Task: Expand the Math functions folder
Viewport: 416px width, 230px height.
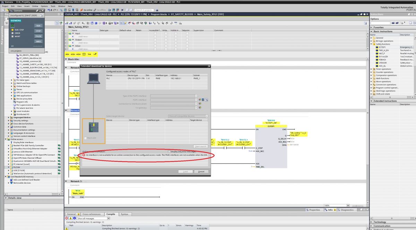Action: tap(371, 78)
